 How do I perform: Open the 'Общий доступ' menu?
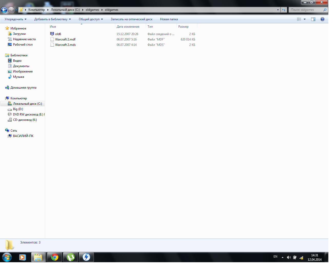click(91, 19)
